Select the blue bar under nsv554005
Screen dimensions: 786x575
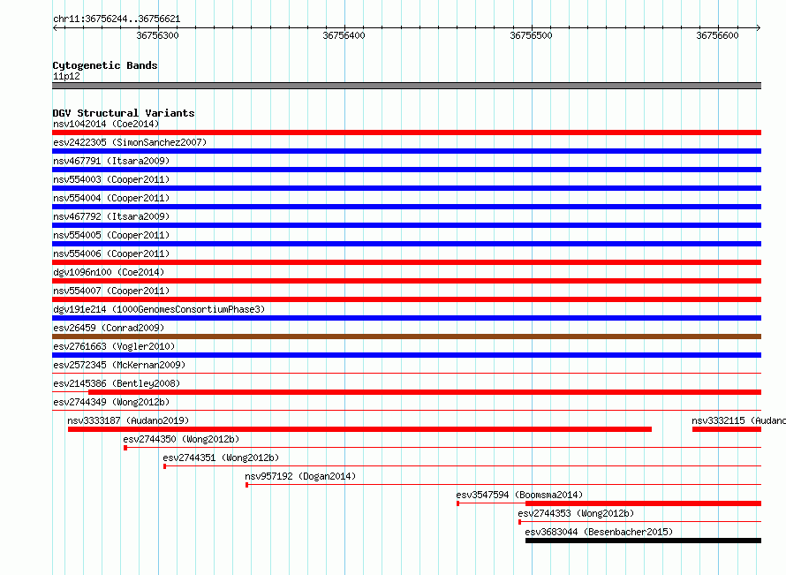[x=406, y=244]
